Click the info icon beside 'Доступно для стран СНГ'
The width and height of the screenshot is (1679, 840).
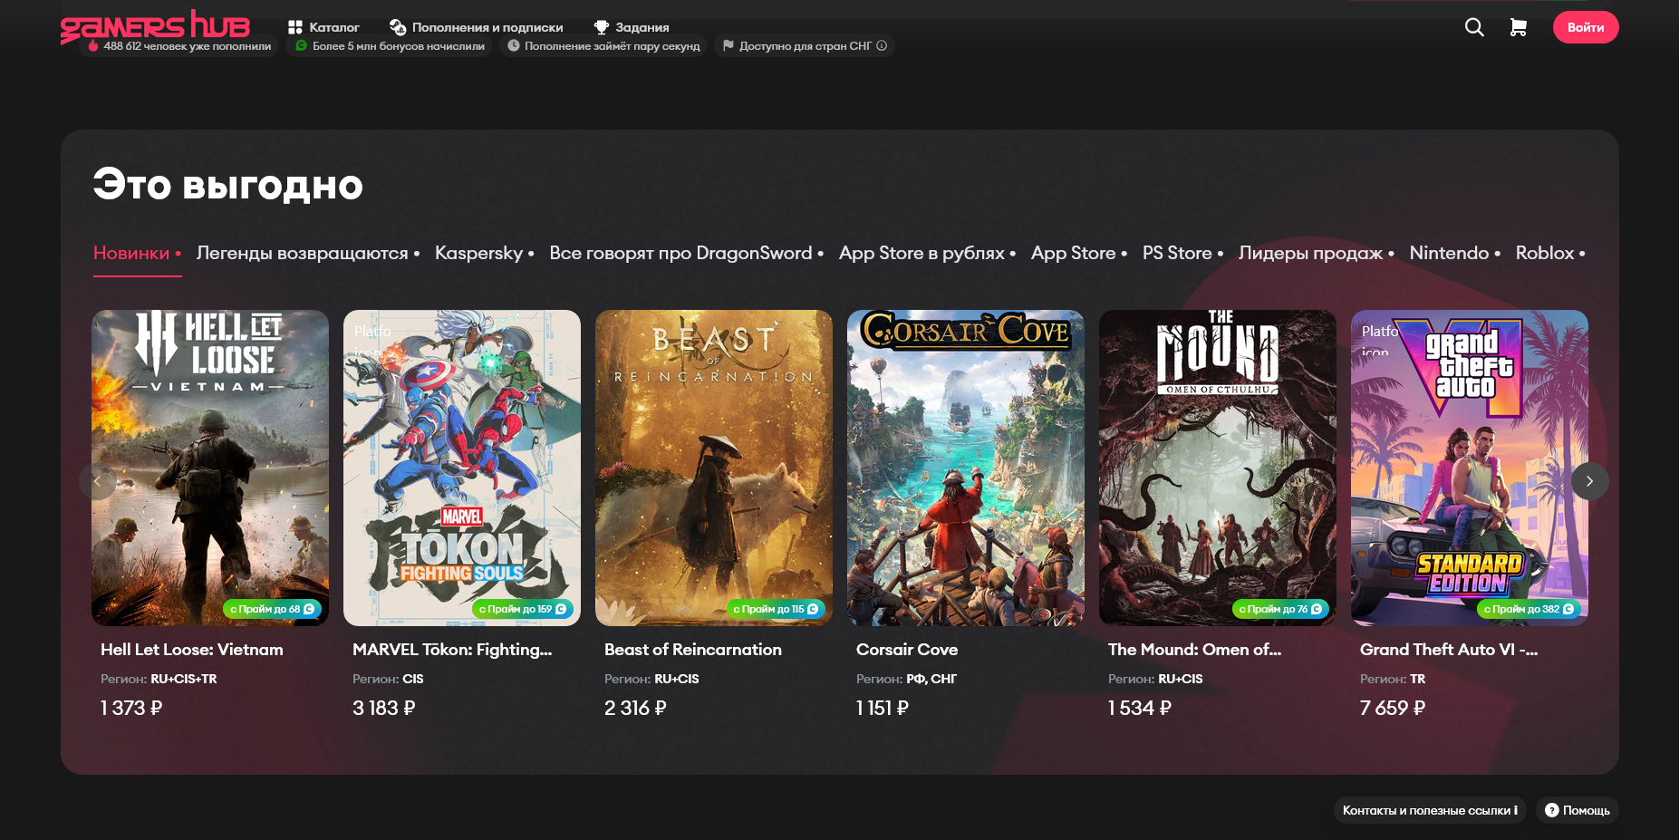pyautogui.click(x=882, y=45)
